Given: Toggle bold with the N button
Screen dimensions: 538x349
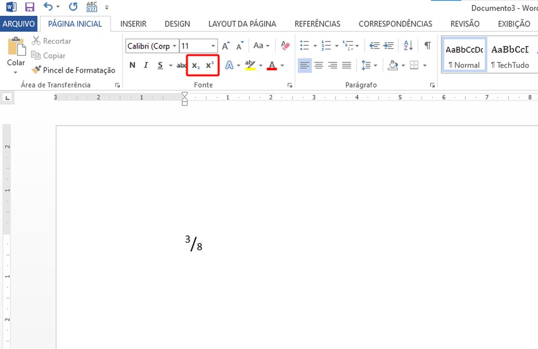Looking at the screenshot, I should 132,65.
